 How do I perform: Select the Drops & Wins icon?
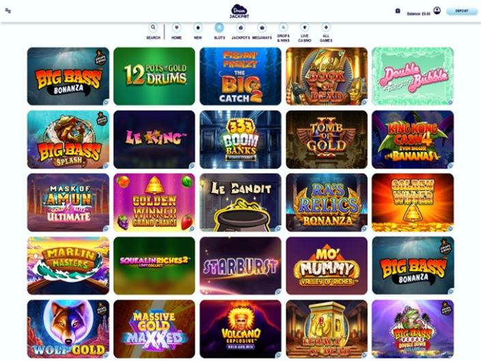283,27
